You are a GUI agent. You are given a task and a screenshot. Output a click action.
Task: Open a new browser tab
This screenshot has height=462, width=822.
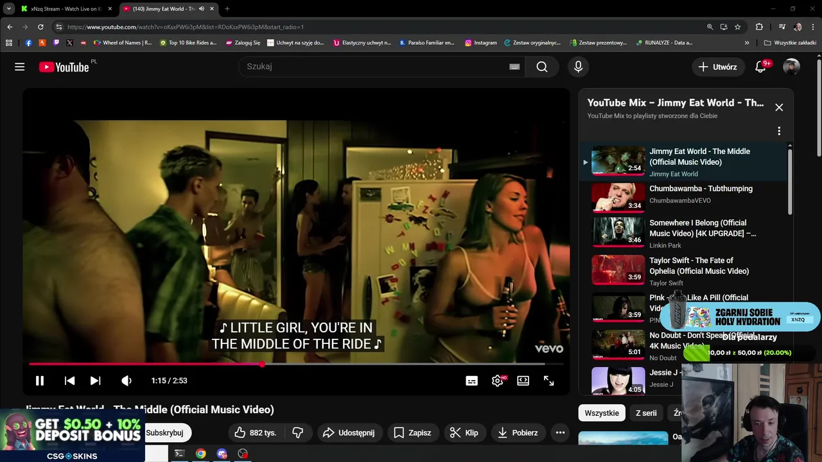coord(227,9)
